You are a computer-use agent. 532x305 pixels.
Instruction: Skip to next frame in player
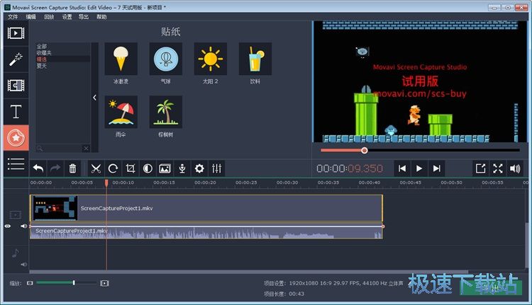tap(437, 168)
